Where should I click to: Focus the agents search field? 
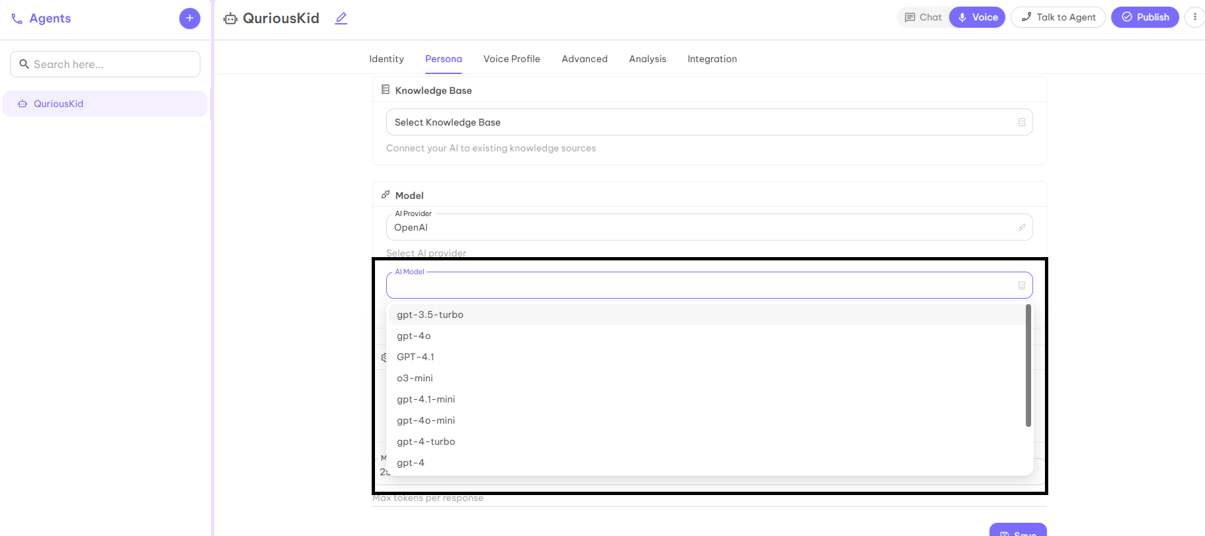tap(105, 64)
